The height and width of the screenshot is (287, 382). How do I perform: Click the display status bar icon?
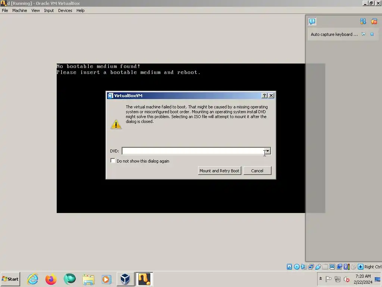(x=332, y=267)
